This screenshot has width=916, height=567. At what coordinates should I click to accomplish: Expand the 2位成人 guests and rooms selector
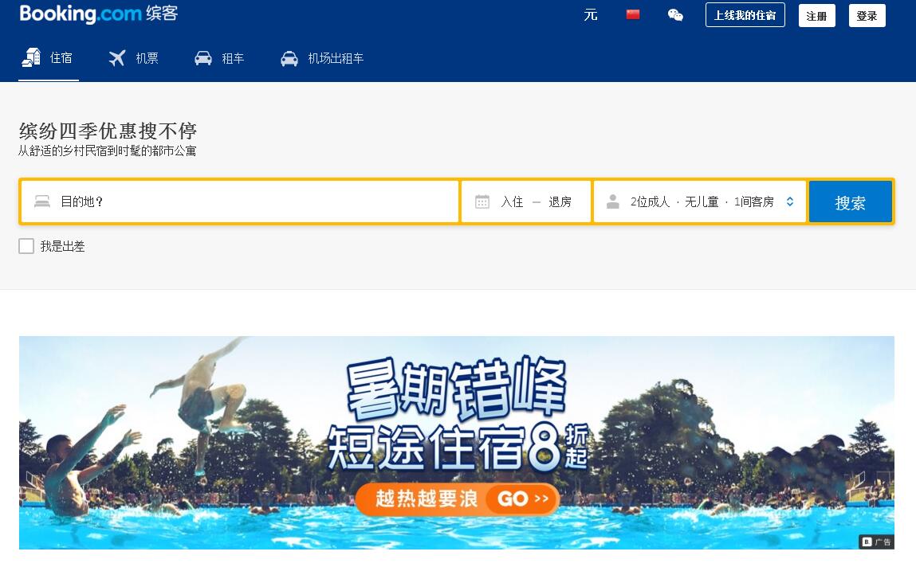[700, 201]
